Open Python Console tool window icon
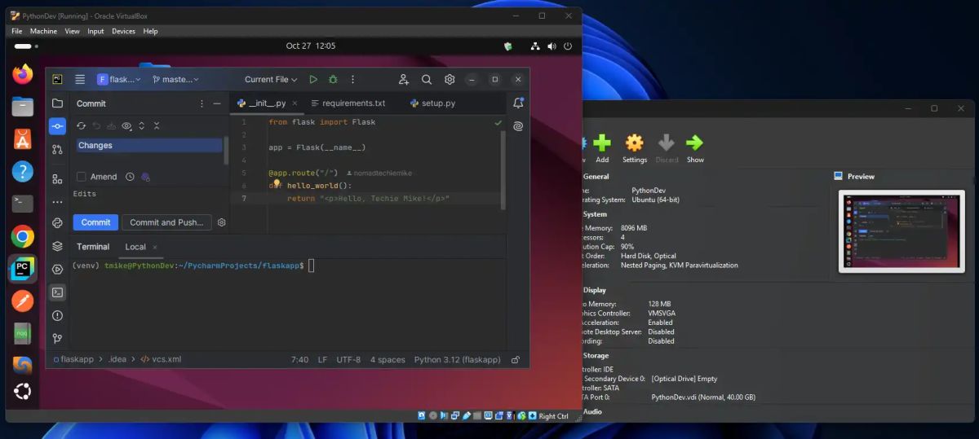 pyautogui.click(x=57, y=222)
